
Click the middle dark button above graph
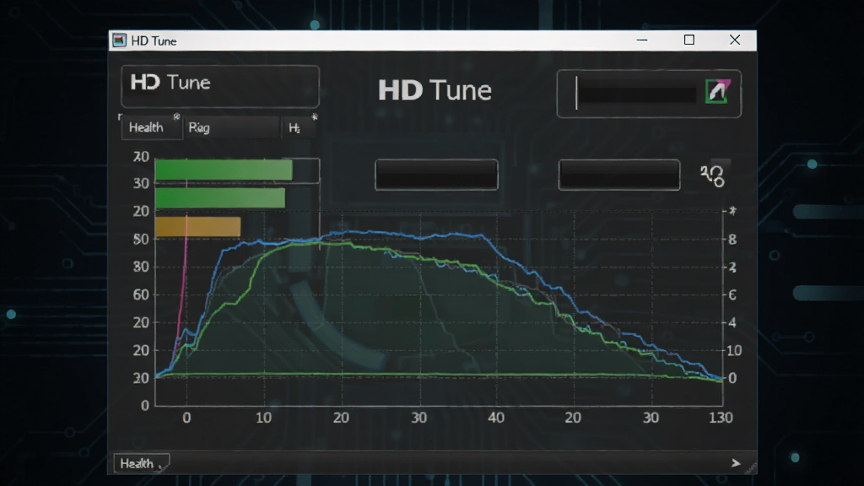pyautogui.click(x=436, y=175)
